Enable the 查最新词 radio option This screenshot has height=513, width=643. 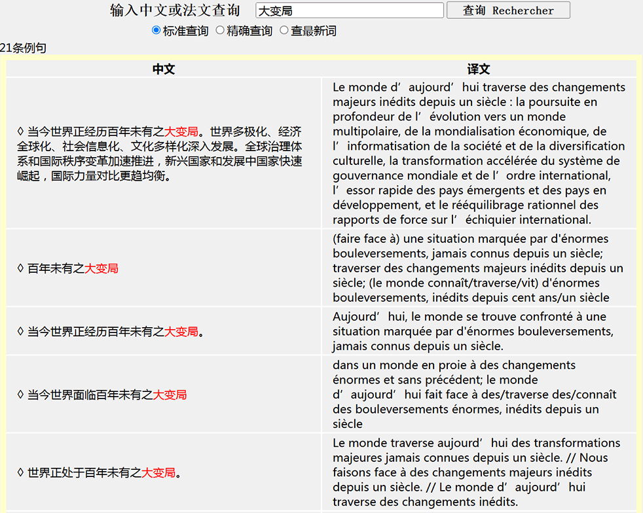click(284, 30)
